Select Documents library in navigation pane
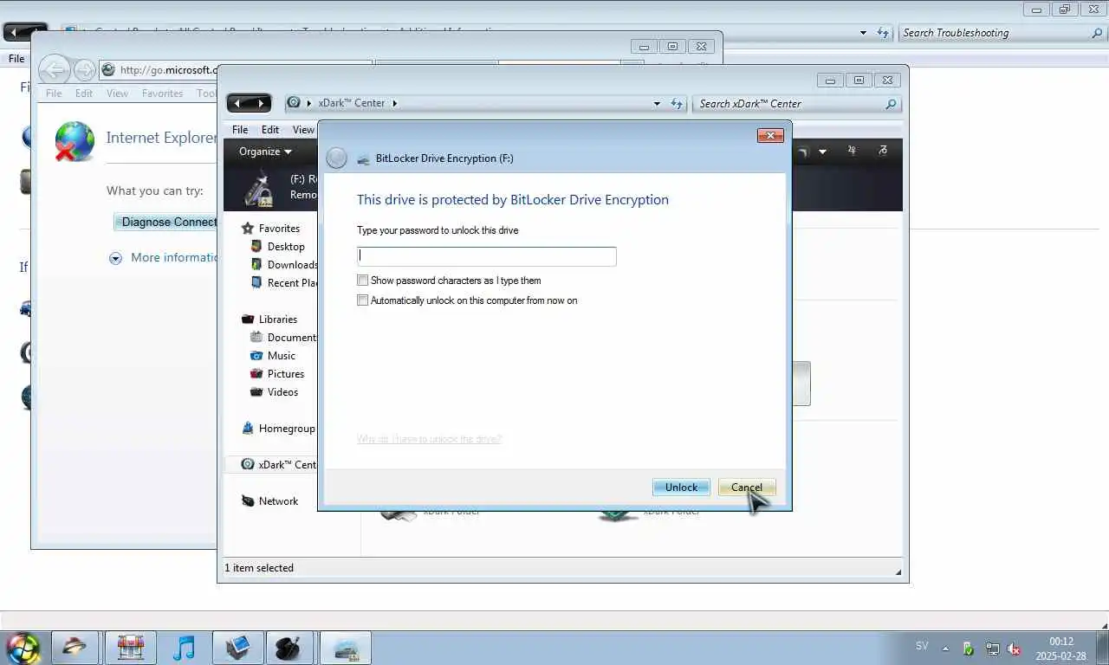The image size is (1109, 665). [292, 338]
